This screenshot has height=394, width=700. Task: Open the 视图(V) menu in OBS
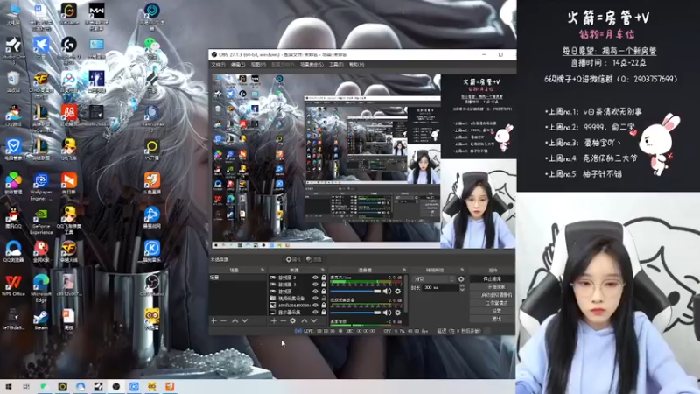click(258, 65)
